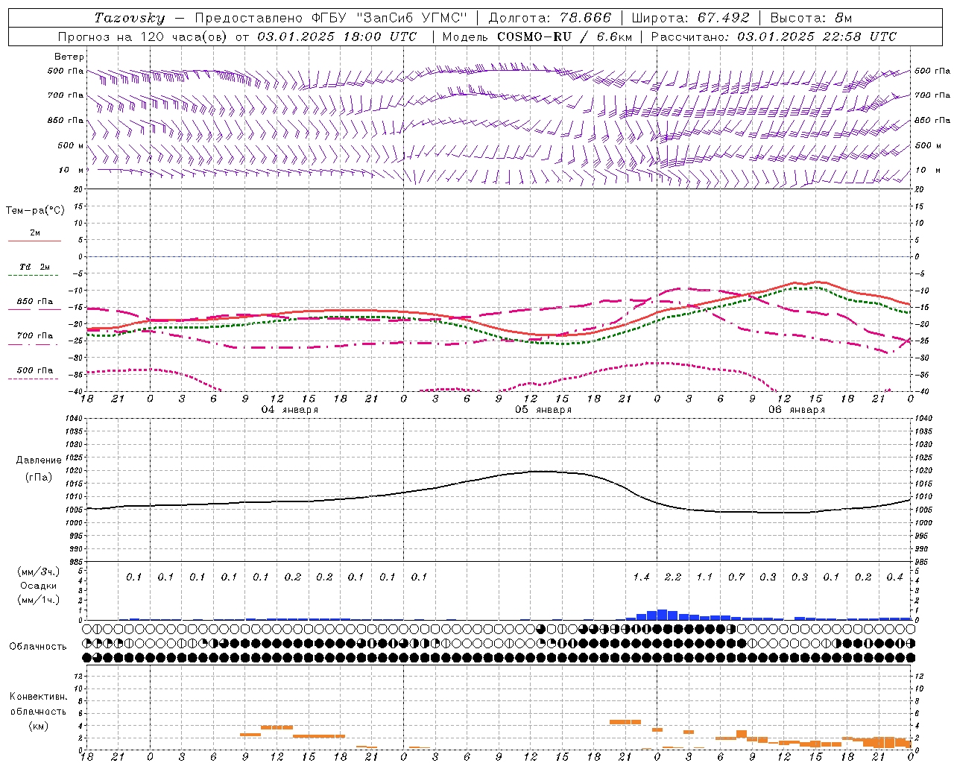Click the Облачность cloud cover label
Screen dimensions: 954x763
pyautogui.click(x=38, y=647)
